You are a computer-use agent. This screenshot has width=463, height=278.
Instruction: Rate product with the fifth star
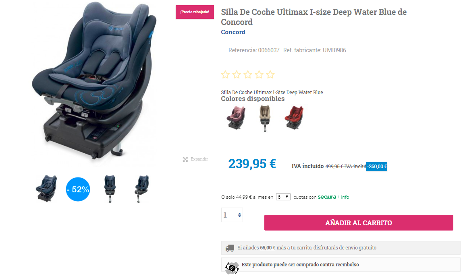pyautogui.click(x=270, y=74)
